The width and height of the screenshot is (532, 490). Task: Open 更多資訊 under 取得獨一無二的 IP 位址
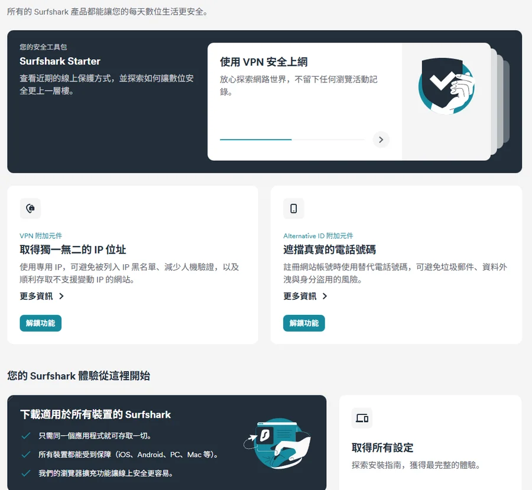coord(41,296)
